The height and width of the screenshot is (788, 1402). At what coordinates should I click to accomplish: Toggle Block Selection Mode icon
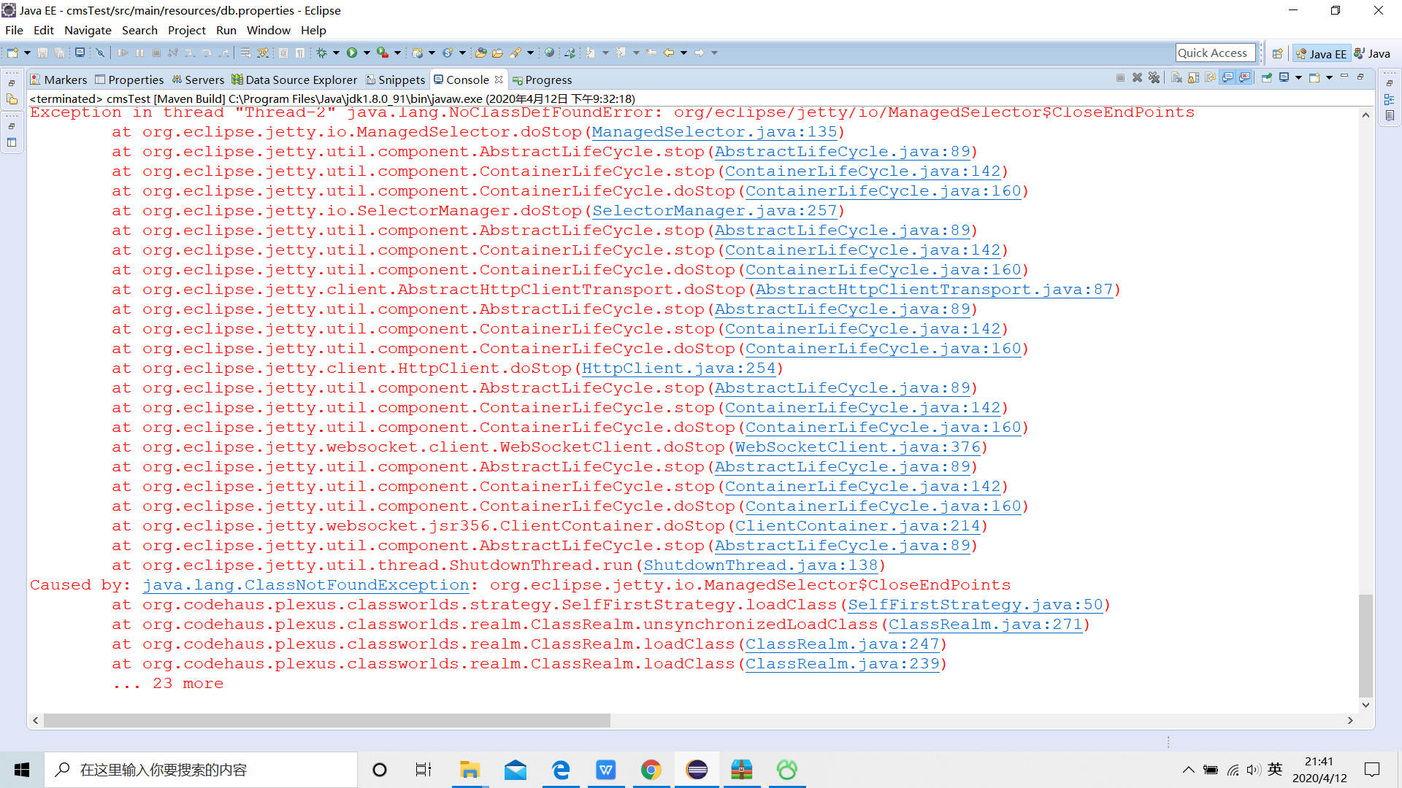pos(283,53)
